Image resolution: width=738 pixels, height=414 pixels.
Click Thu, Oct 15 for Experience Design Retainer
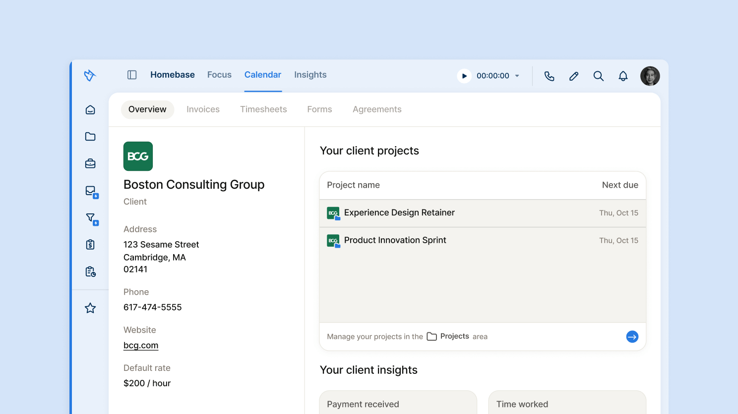618,213
